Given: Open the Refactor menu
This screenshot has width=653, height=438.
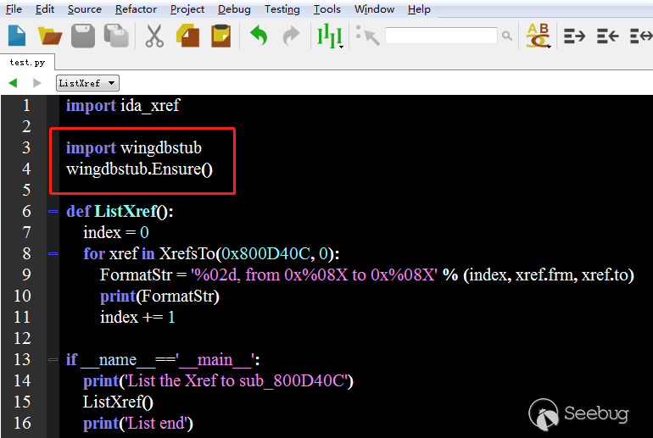Looking at the screenshot, I should [136, 9].
